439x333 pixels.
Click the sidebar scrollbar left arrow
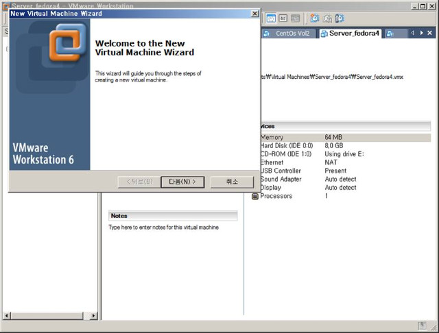click(x=7, y=316)
